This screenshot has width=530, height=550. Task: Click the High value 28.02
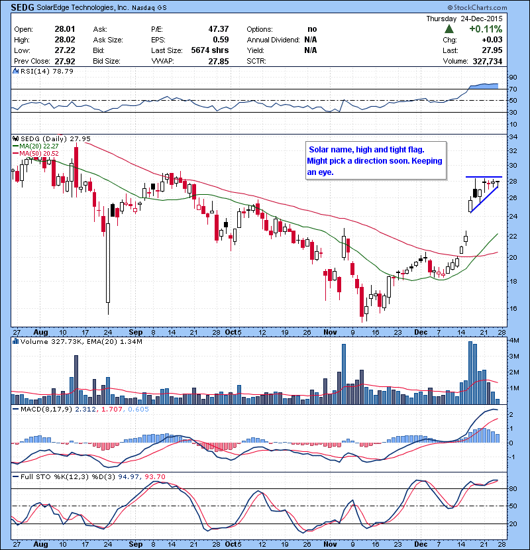(65, 40)
